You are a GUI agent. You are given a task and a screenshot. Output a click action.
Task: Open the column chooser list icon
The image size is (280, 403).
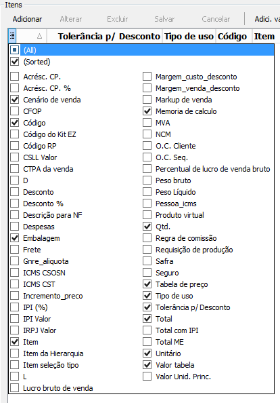[12, 36]
